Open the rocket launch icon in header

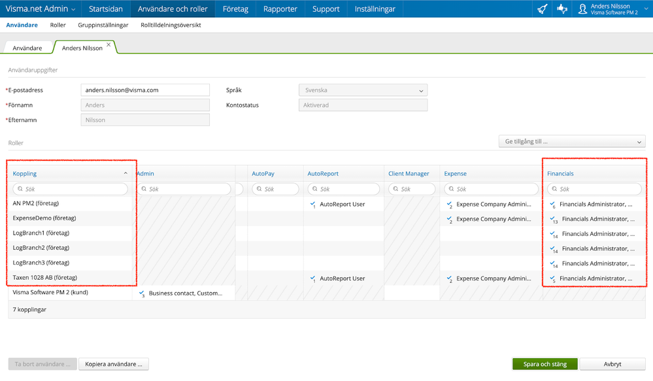[x=543, y=8]
